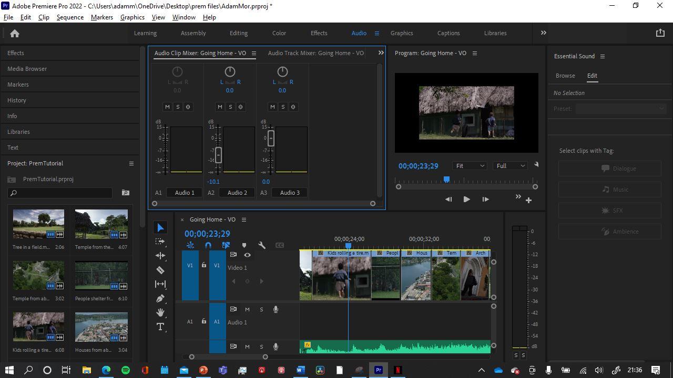Select the Hand tool

click(160, 312)
